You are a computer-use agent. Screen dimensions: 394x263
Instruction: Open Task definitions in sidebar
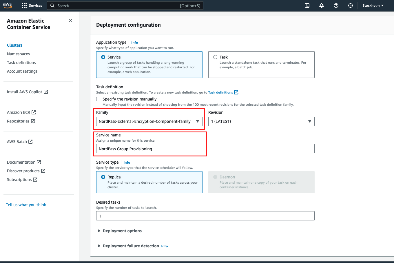click(x=21, y=63)
